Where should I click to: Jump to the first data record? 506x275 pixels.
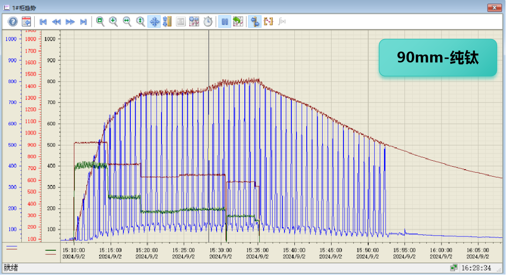[43, 22]
